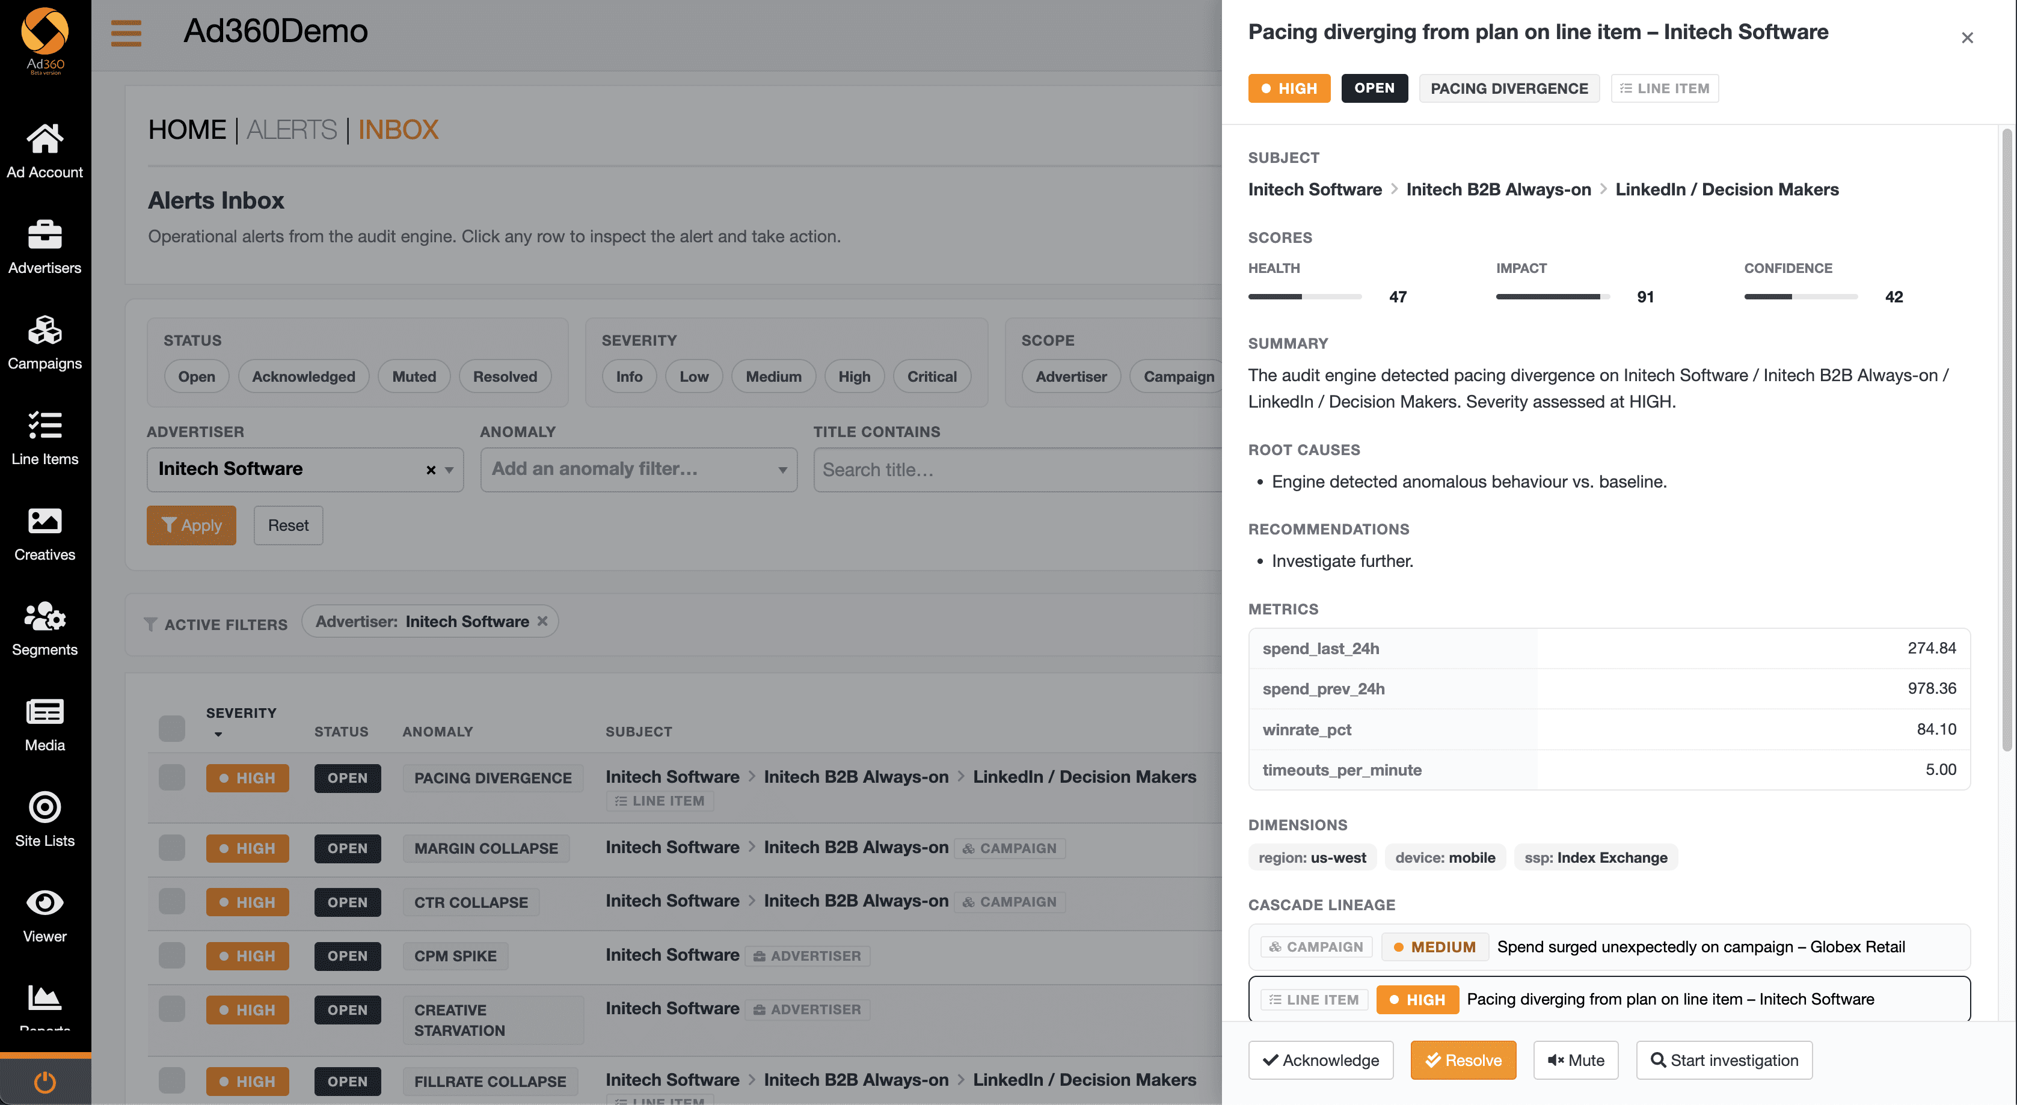The image size is (2017, 1105).
Task: Open Campaigns in sidebar
Action: click(x=45, y=342)
